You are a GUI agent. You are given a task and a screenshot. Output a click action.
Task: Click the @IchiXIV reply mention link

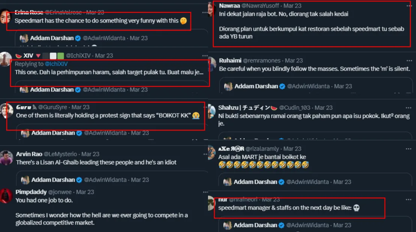pyautogui.click(x=56, y=64)
